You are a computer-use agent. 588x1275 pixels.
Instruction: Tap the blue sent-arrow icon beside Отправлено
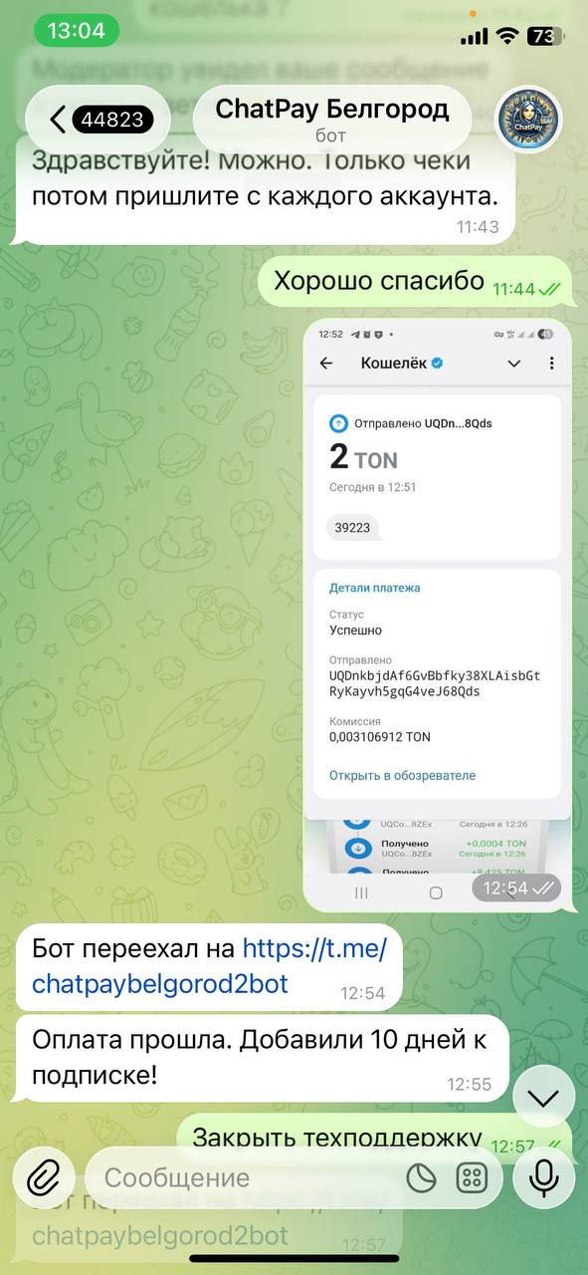[x=337, y=423]
